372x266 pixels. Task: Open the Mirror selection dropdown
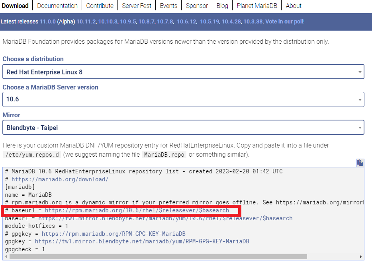[x=183, y=127]
